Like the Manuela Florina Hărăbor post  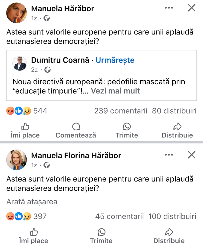coord(33,236)
